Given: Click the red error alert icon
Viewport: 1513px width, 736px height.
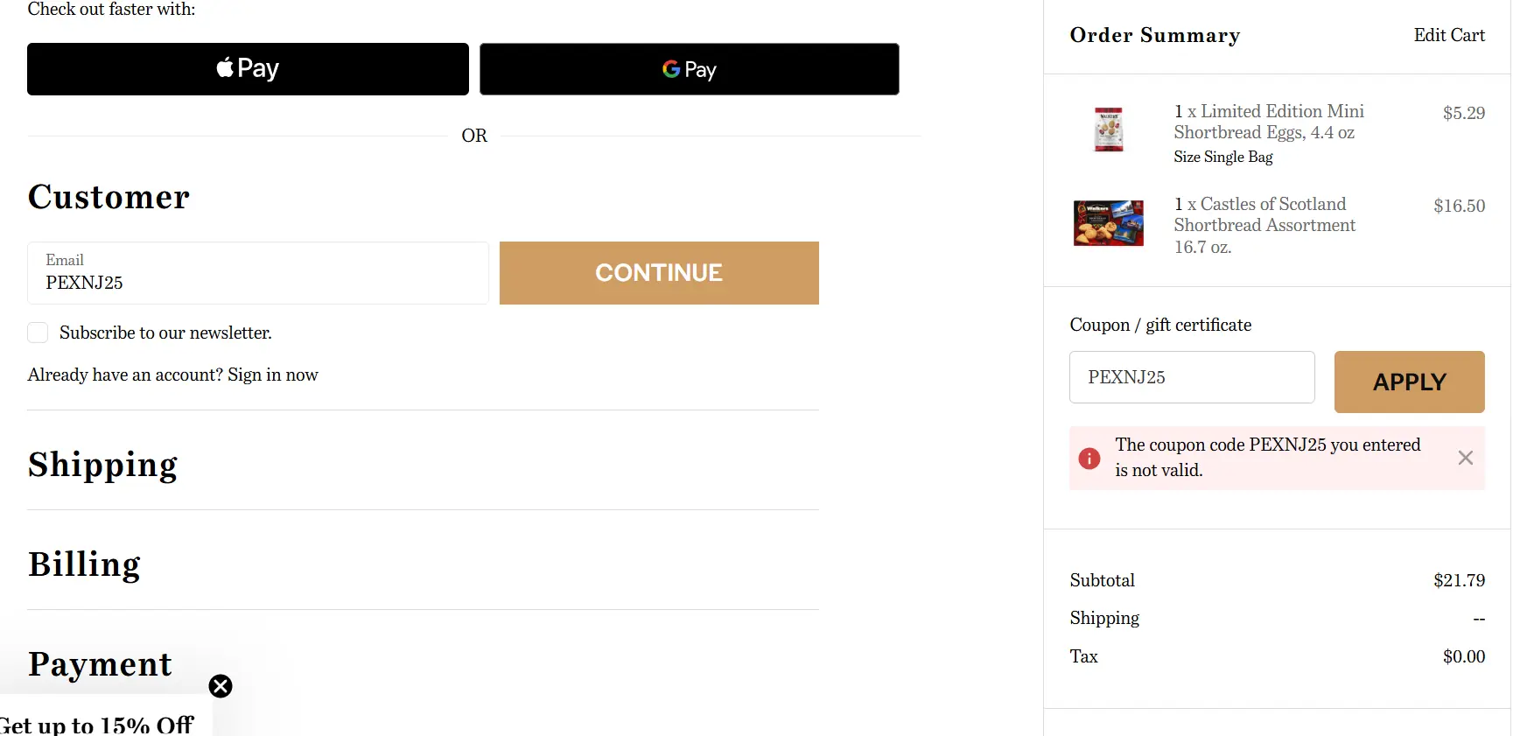Looking at the screenshot, I should pyautogui.click(x=1089, y=458).
